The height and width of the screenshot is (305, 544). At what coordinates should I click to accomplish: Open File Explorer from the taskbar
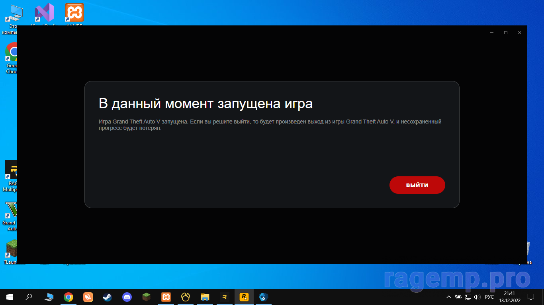pyautogui.click(x=205, y=297)
